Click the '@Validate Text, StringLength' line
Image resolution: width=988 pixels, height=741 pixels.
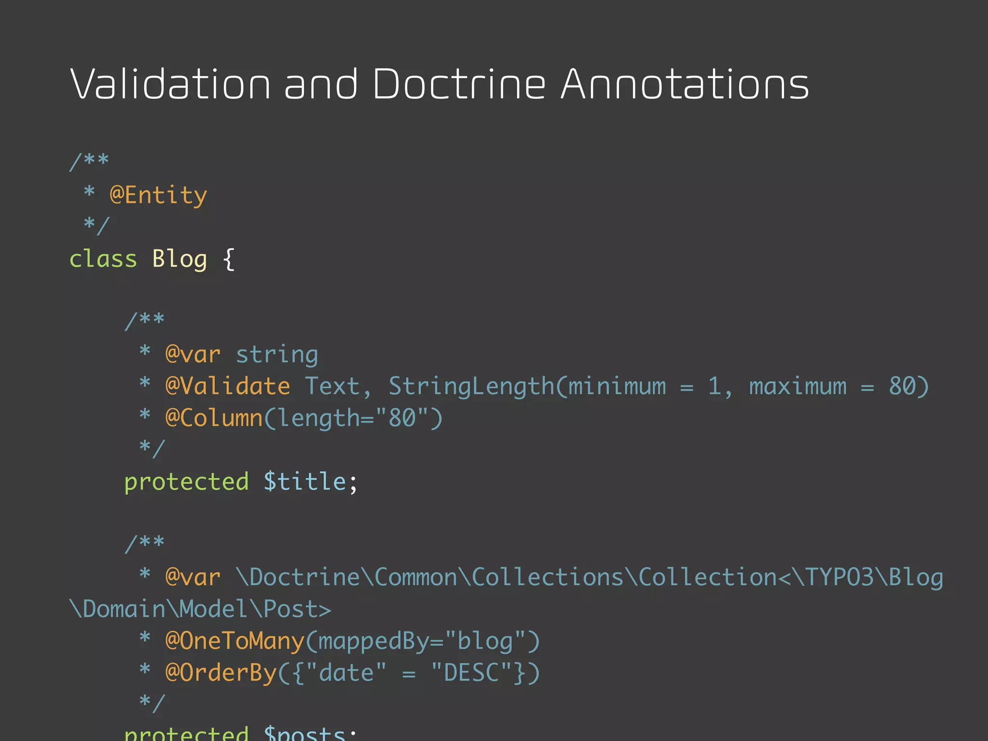(534, 386)
